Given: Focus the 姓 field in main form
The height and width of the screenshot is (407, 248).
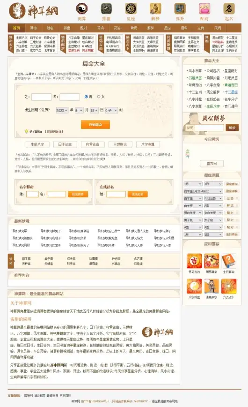Looking at the screenshot, I should click(41, 97).
